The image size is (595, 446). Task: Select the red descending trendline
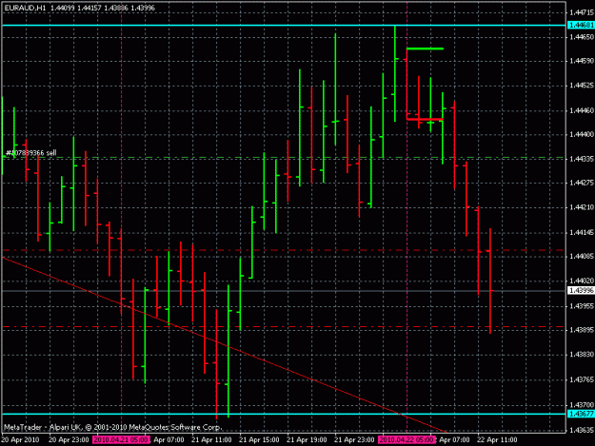click(224, 344)
